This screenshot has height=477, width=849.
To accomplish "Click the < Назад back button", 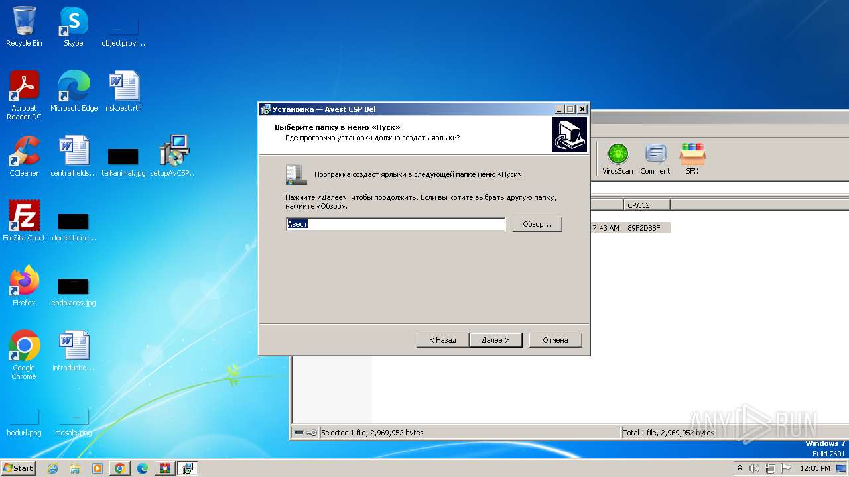I will (x=442, y=340).
